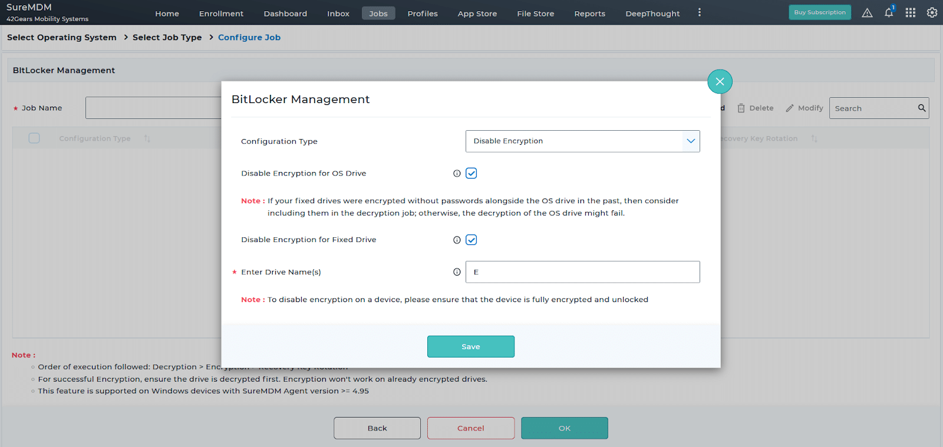Click the search magnifier icon
The height and width of the screenshot is (447, 943).
pos(922,108)
